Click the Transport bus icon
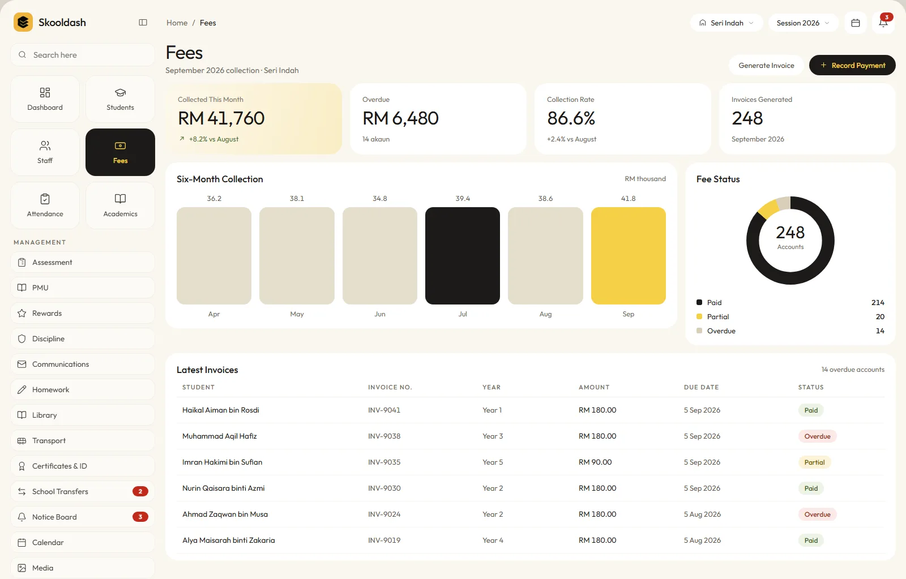 pyautogui.click(x=22, y=441)
